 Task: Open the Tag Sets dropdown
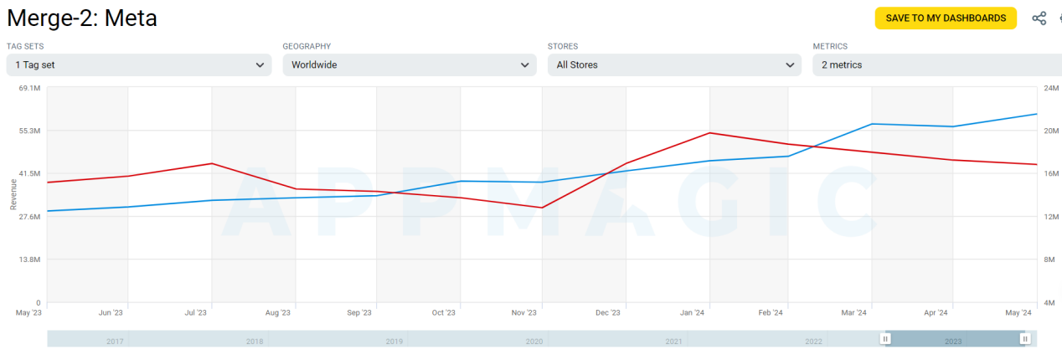[138, 64]
